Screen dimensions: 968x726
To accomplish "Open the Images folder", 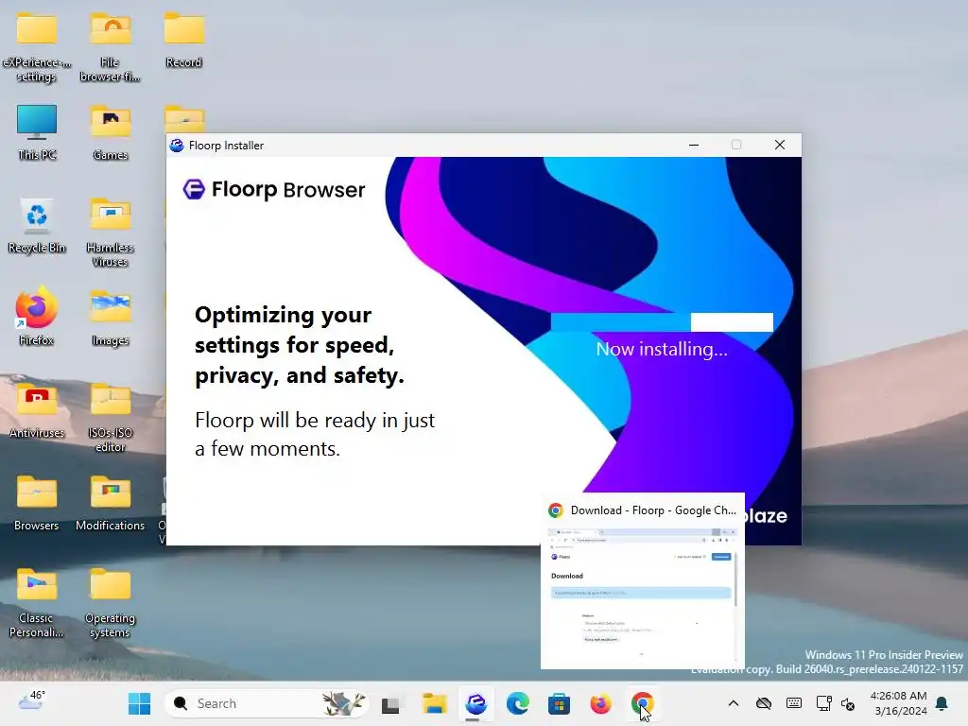I will click(x=110, y=319).
